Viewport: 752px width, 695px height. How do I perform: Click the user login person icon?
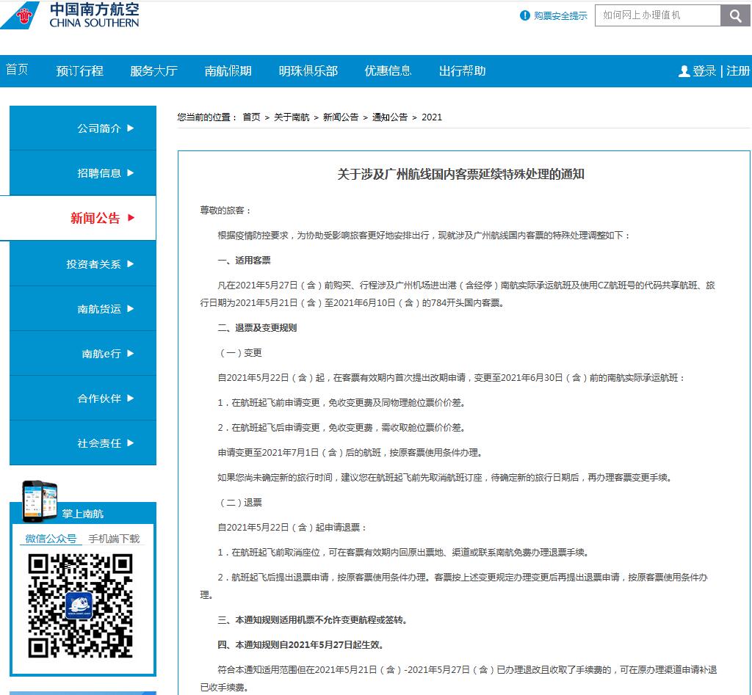[684, 71]
